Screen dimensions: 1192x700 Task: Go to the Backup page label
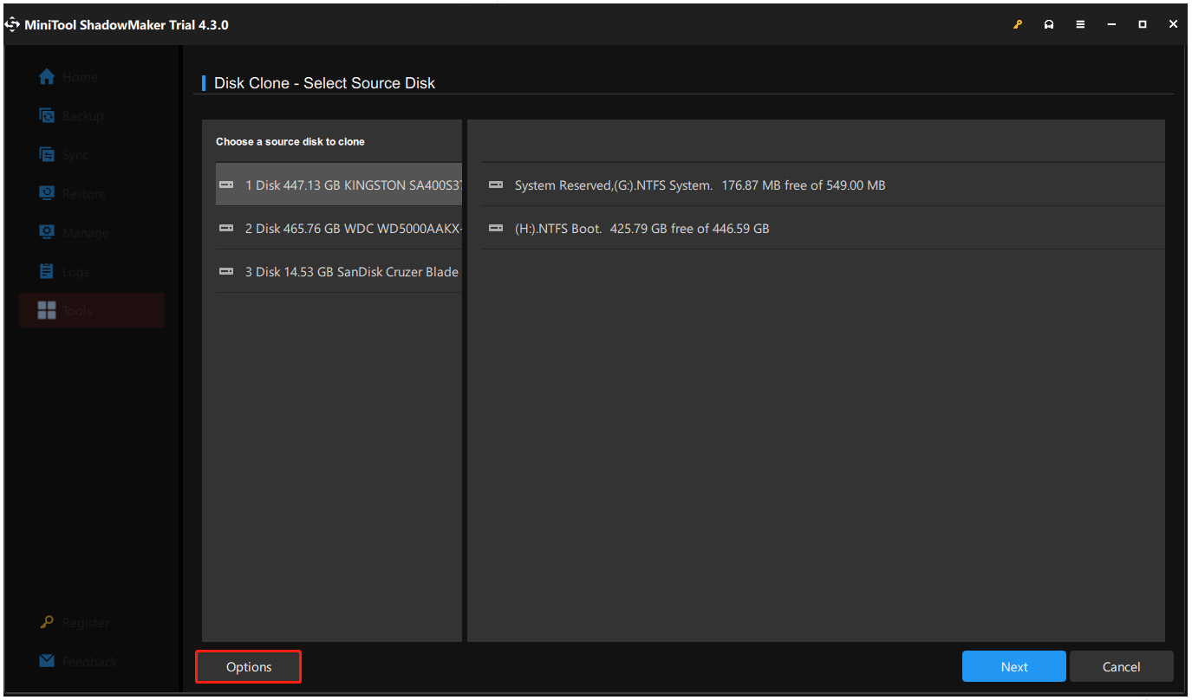coord(83,116)
